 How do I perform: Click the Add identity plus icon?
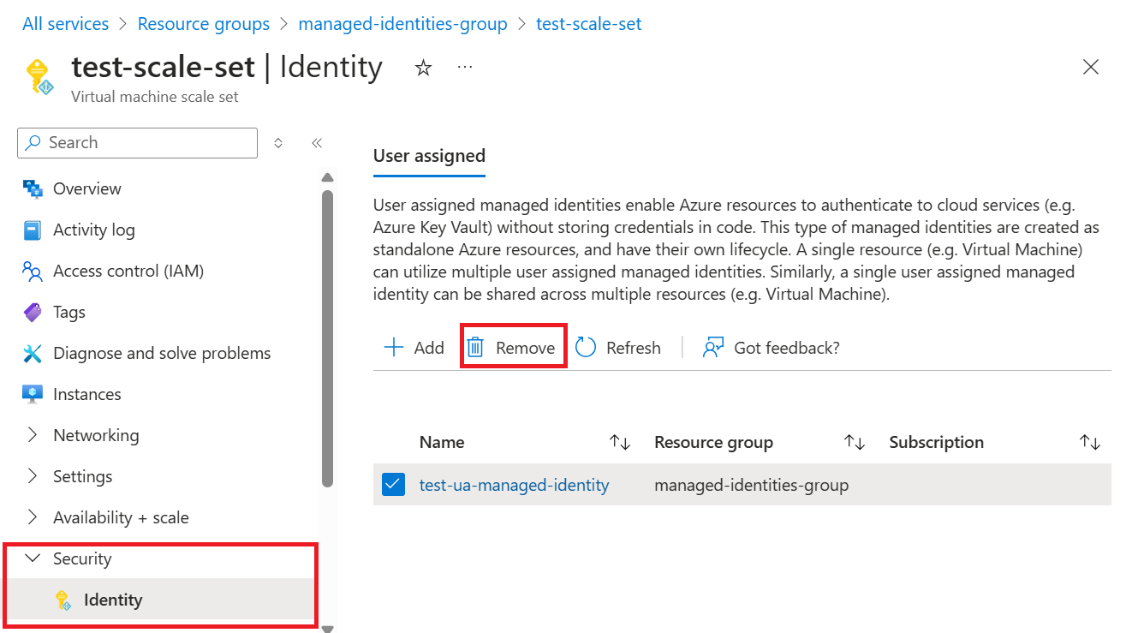point(393,347)
